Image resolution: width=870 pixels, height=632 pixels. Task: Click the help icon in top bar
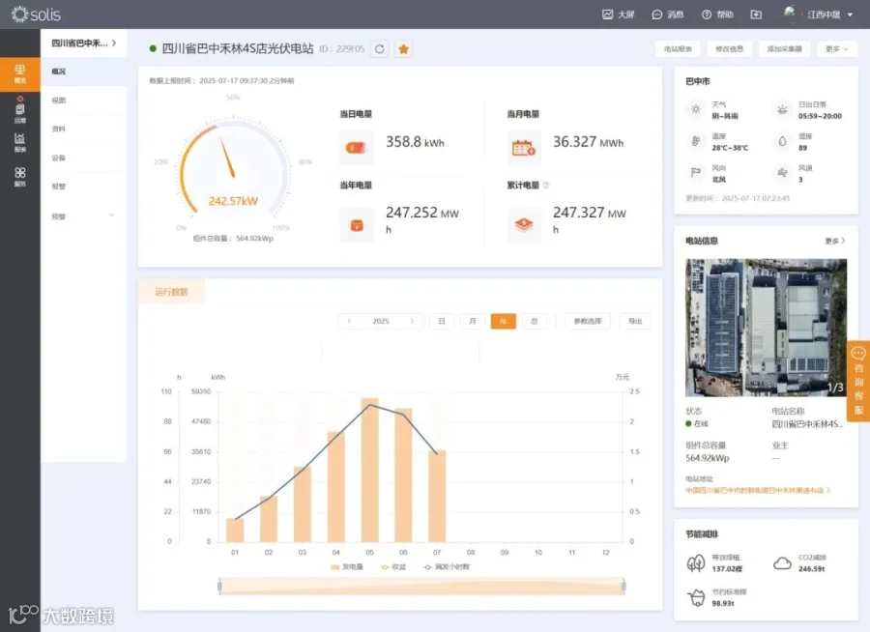pyautogui.click(x=707, y=14)
